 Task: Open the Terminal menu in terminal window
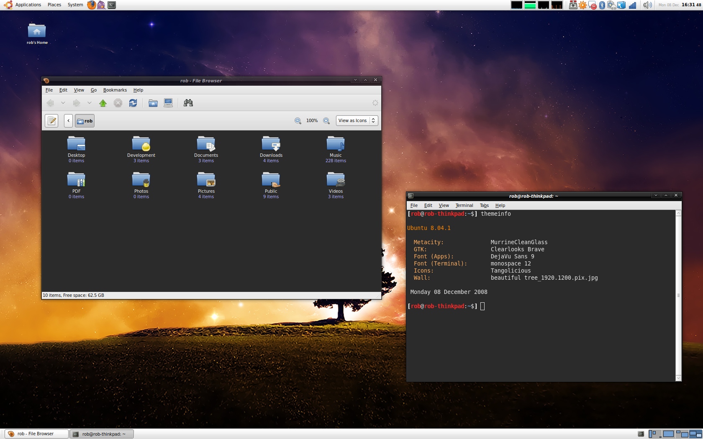[464, 205]
